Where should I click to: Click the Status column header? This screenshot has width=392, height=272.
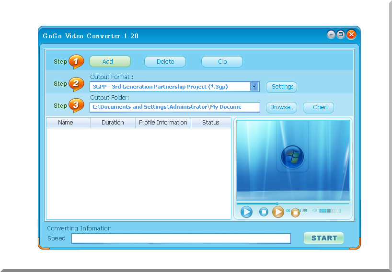(211, 123)
